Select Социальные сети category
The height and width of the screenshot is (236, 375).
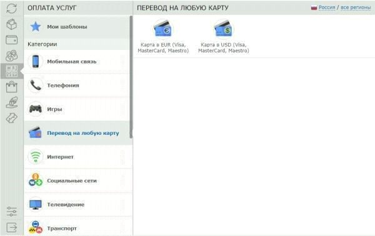[78, 181]
